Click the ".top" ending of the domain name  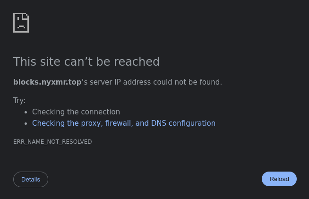(75, 82)
